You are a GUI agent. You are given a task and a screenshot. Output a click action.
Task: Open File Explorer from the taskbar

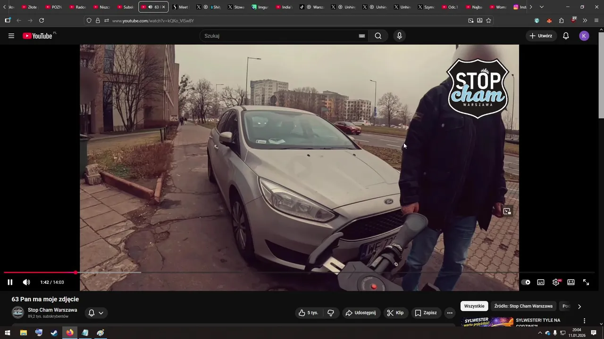click(x=23, y=332)
